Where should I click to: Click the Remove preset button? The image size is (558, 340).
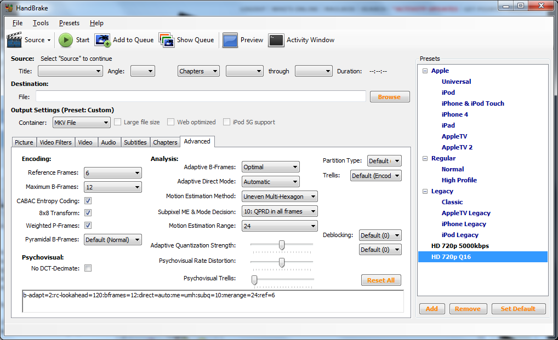[468, 309]
